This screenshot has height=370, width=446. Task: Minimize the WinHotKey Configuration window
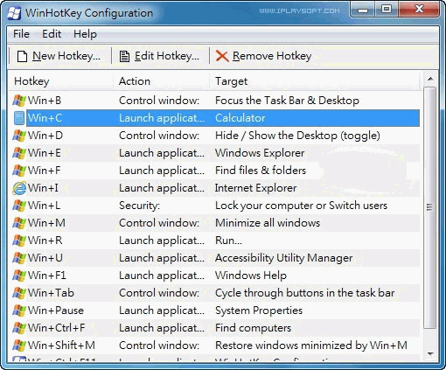[363, 10]
